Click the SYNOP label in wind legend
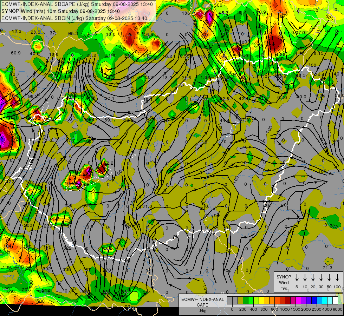The image size is (344, 316). [284, 277]
